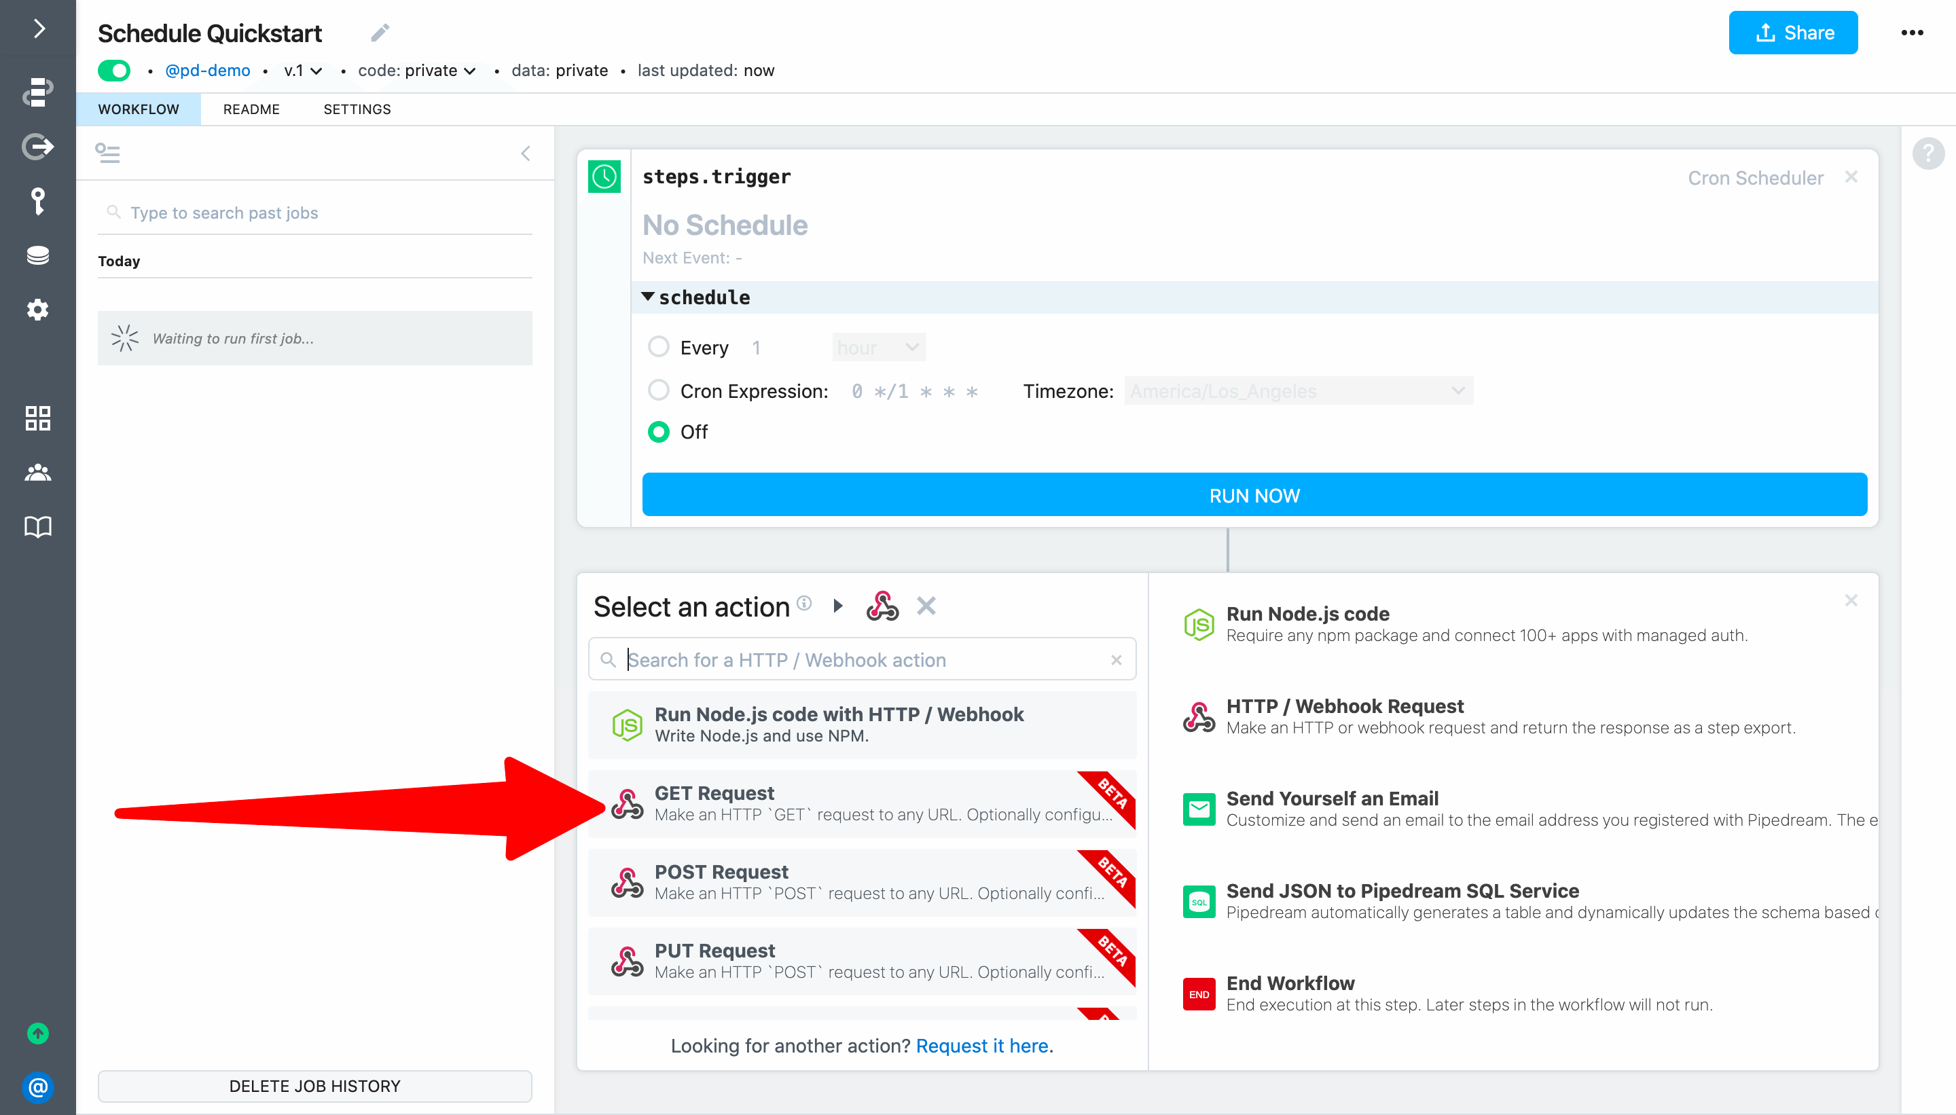Screen dimensions: 1956x1115
Task: Open the key icon in left sidebar
Action: tap(37, 202)
